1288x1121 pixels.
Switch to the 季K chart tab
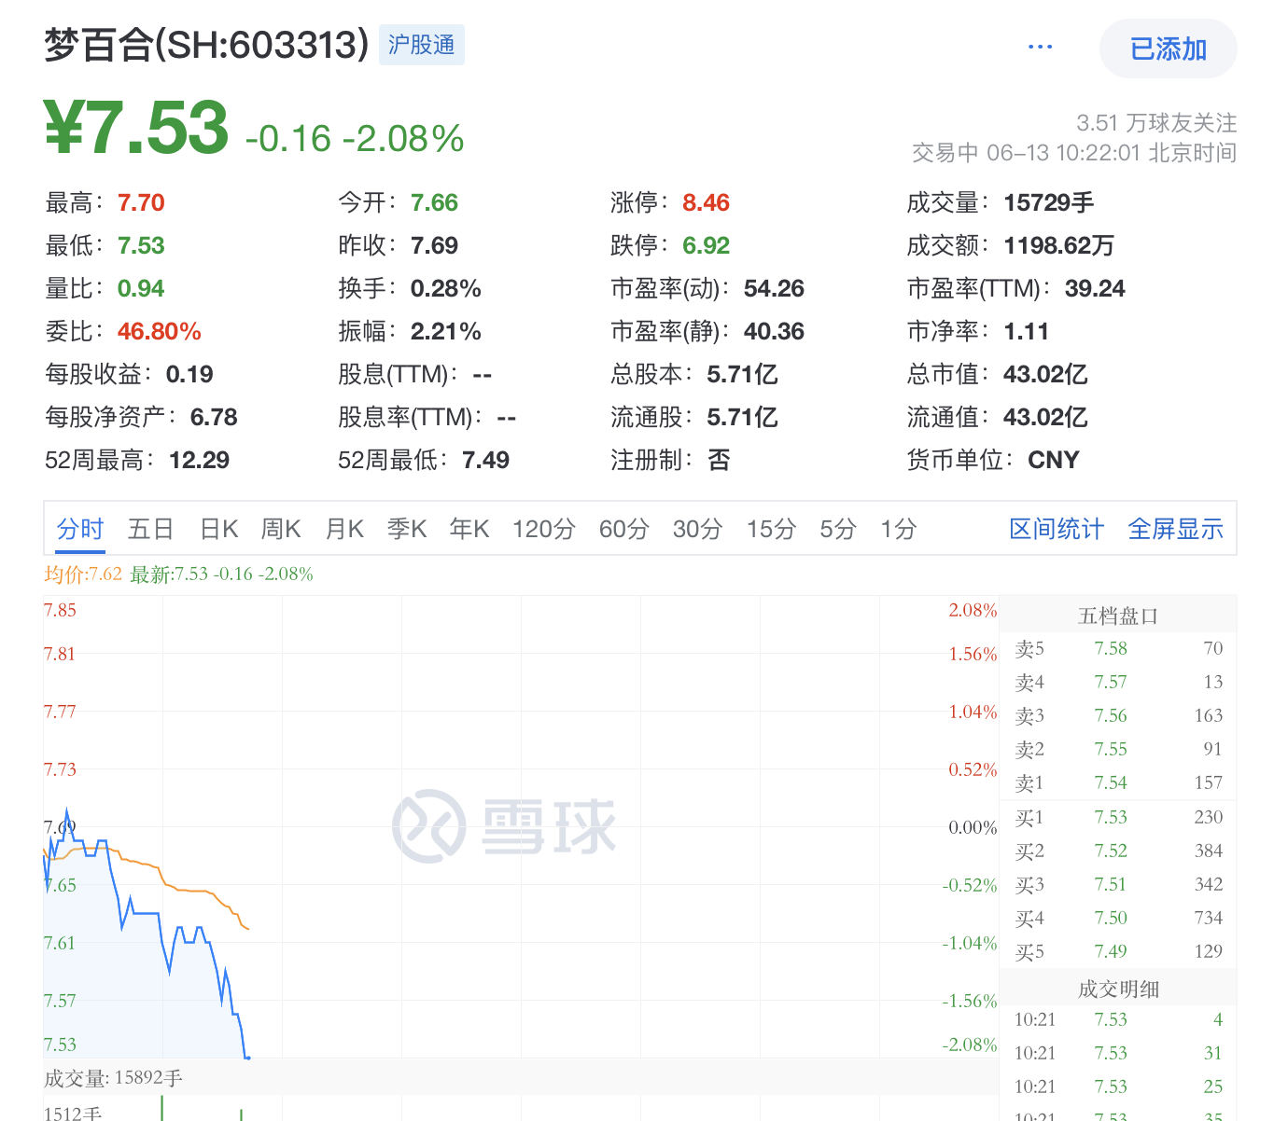click(407, 530)
